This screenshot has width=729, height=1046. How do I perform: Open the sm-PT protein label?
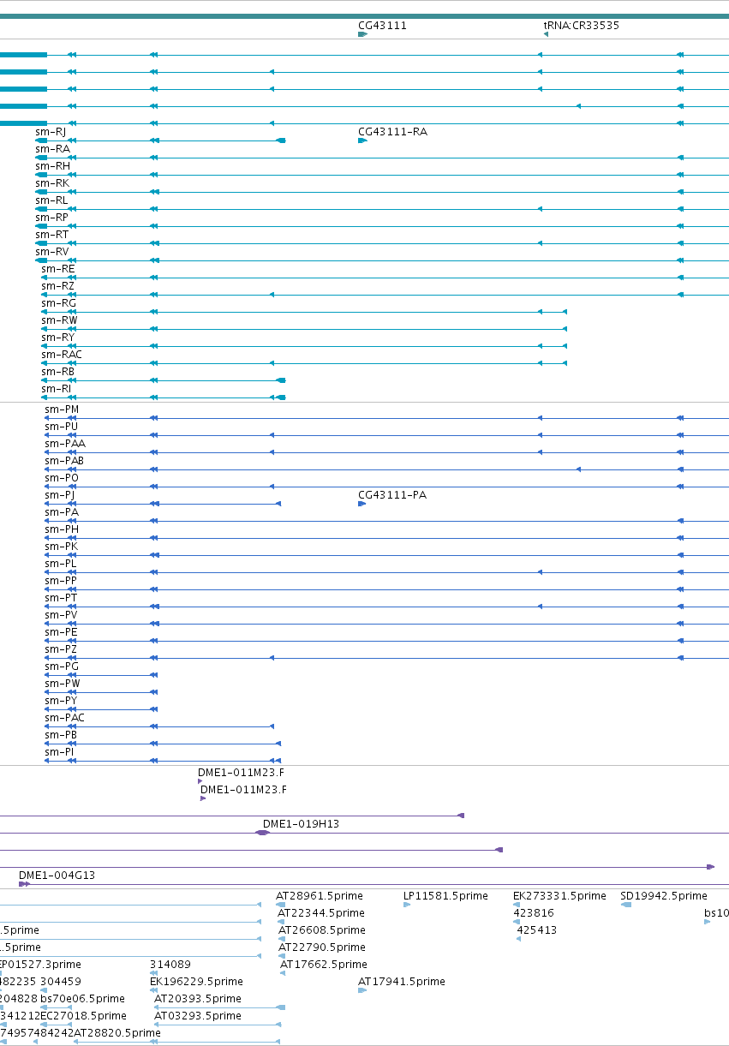[x=61, y=598]
